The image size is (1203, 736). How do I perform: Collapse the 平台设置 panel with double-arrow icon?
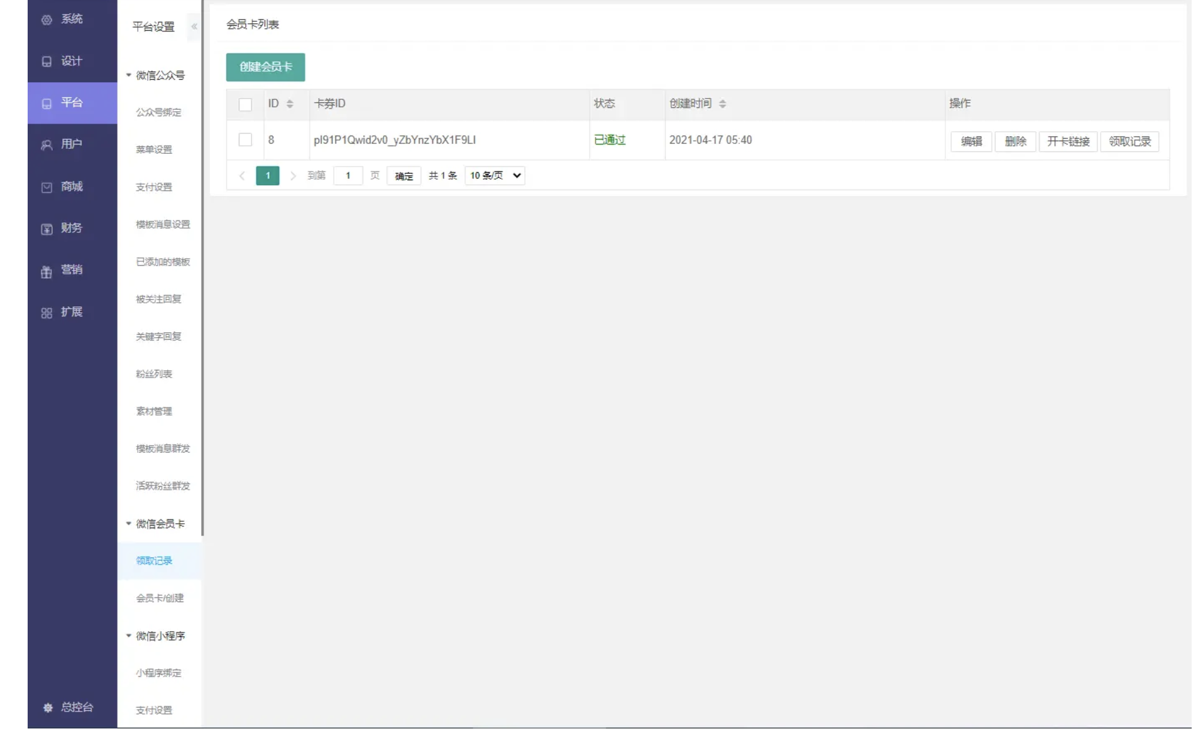coord(194,26)
